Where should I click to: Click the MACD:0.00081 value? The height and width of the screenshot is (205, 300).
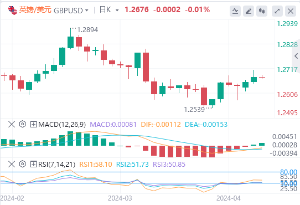[113, 125]
